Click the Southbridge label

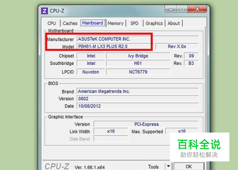click(x=62, y=63)
